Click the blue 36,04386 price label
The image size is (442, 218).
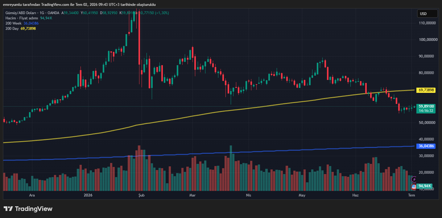point(426,146)
